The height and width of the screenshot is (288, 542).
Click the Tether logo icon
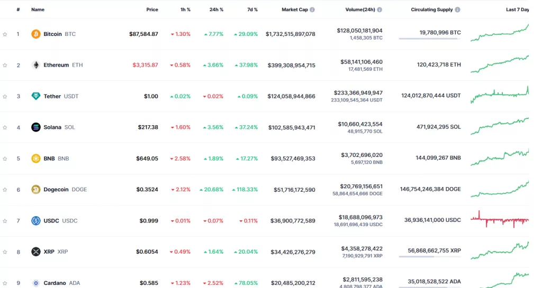36,96
